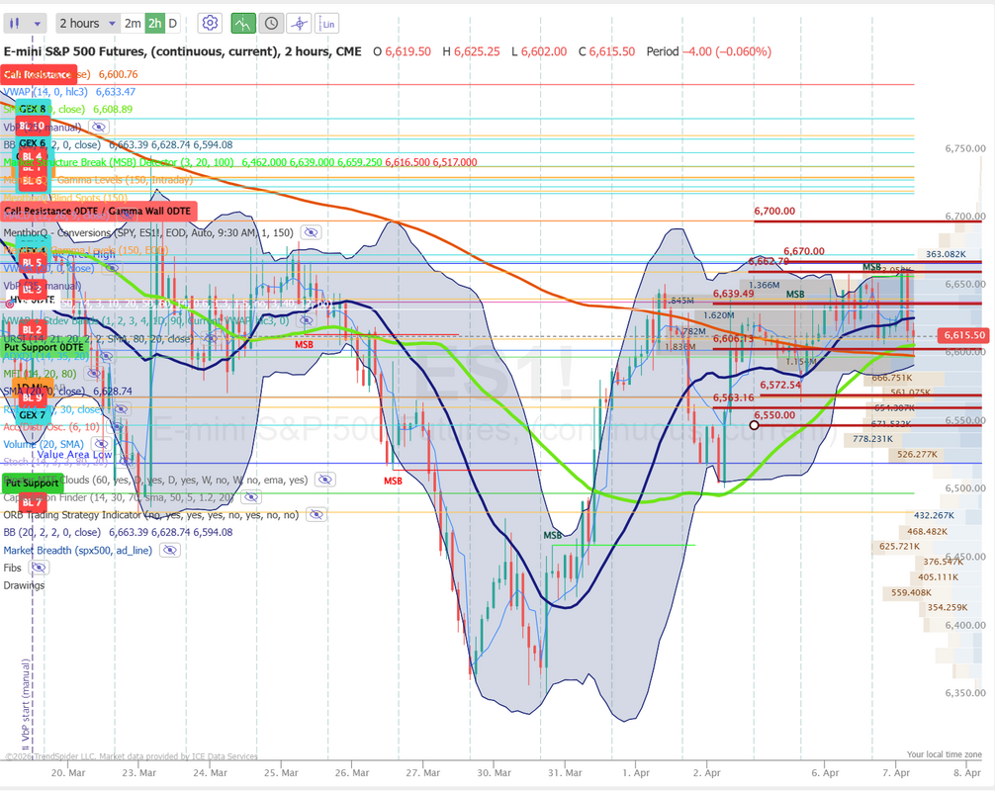Click the 6,550.00 level circle handle
Screen dimensions: 995x791
[755, 425]
